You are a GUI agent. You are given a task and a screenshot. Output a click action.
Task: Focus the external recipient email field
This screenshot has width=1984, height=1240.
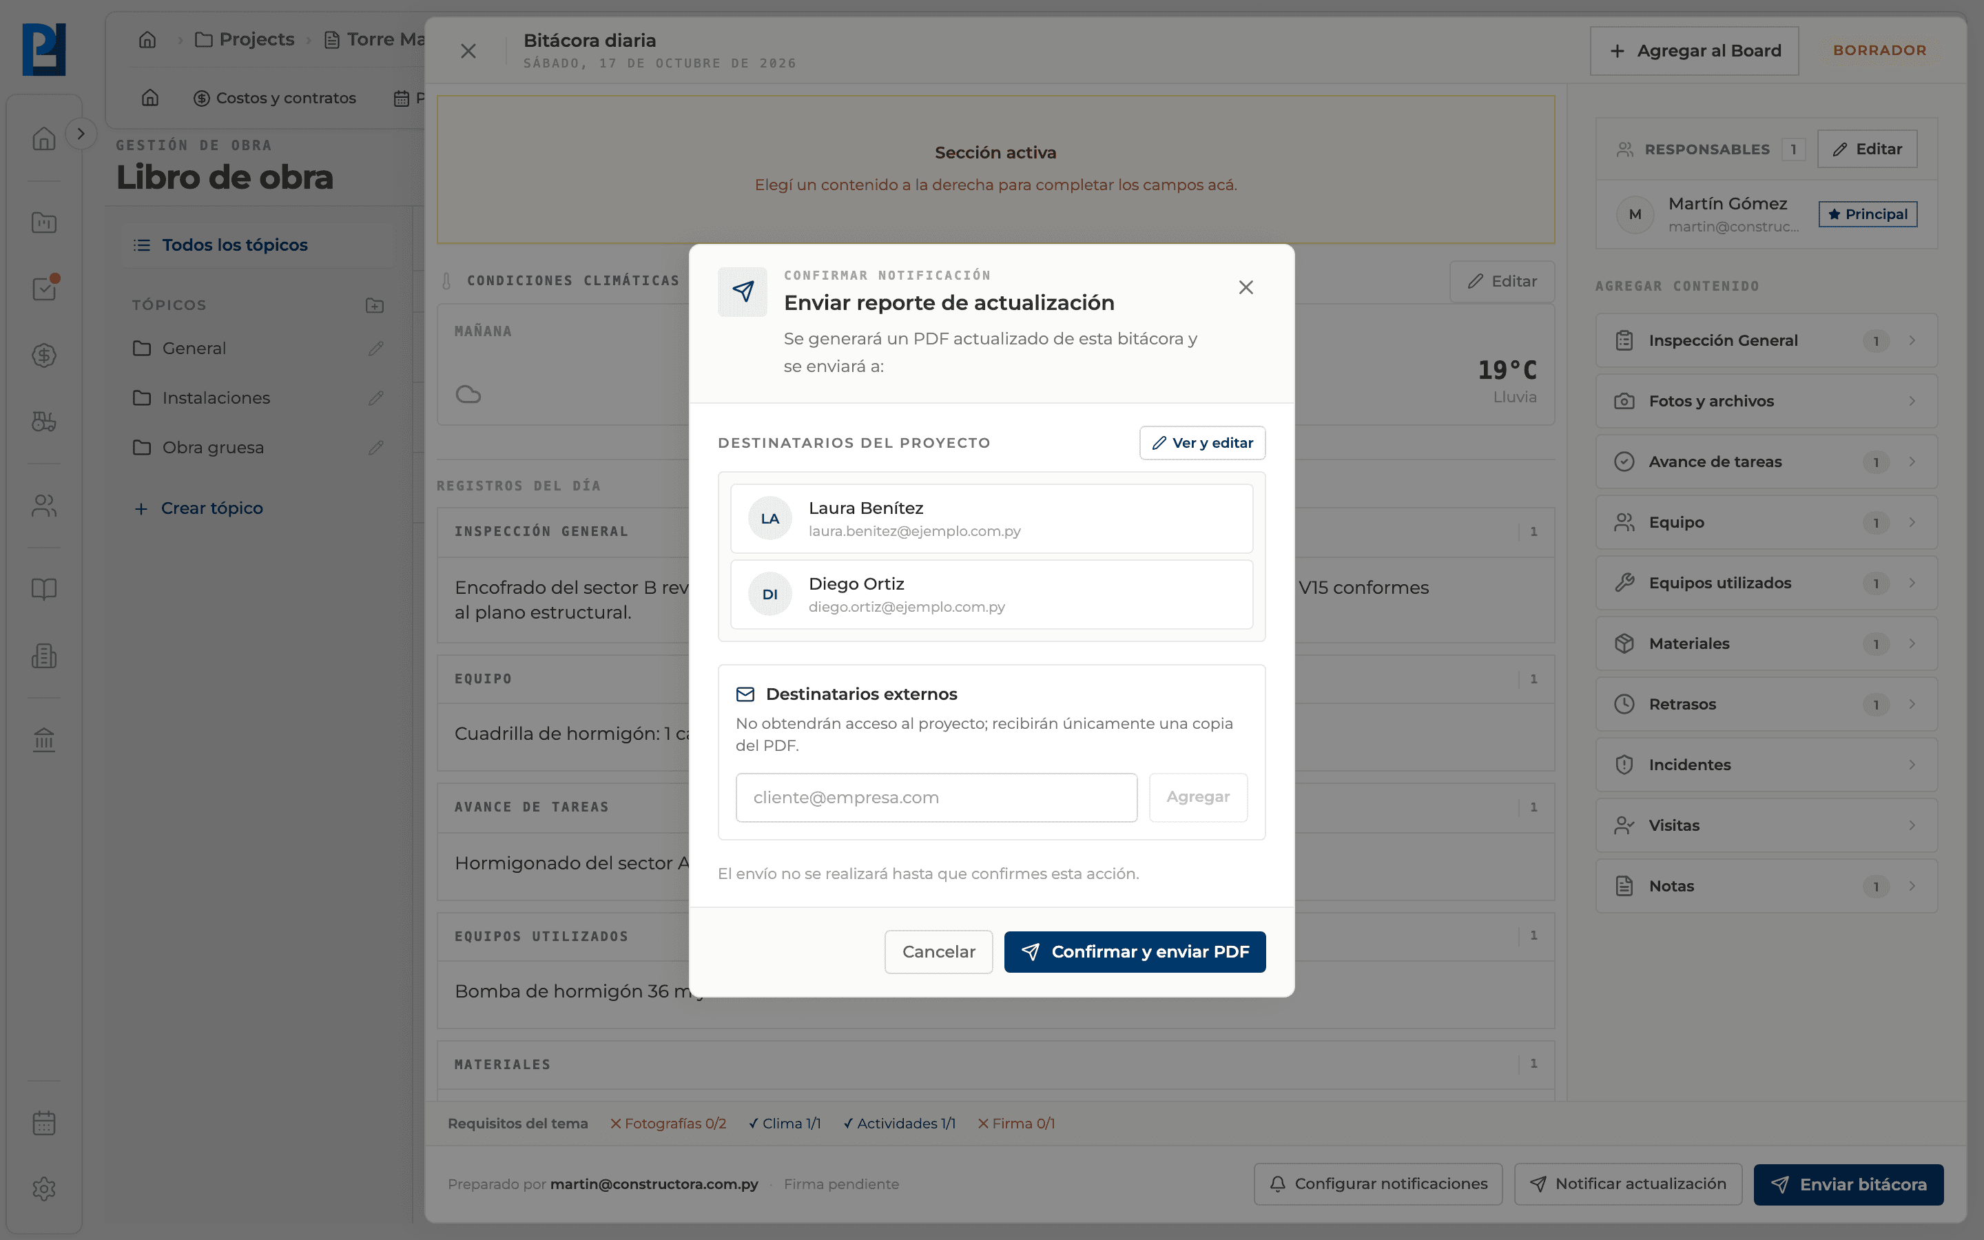[936, 798]
